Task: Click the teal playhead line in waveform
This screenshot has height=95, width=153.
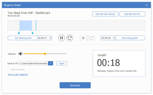Action: [36, 25]
